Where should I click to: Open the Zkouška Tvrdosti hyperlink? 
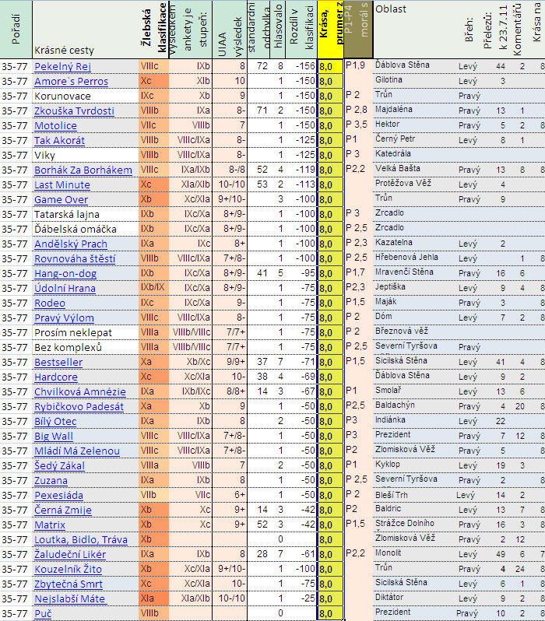[74, 111]
